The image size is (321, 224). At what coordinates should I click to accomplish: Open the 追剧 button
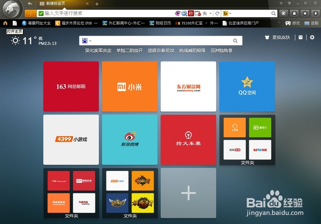[x=311, y=23]
